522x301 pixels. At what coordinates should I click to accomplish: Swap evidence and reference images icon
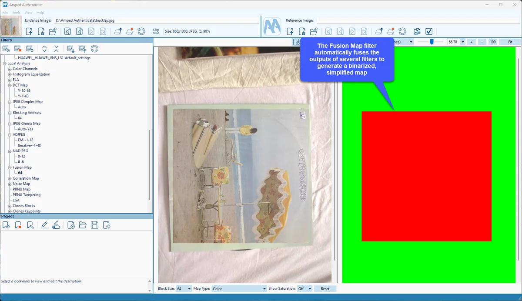point(156,31)
